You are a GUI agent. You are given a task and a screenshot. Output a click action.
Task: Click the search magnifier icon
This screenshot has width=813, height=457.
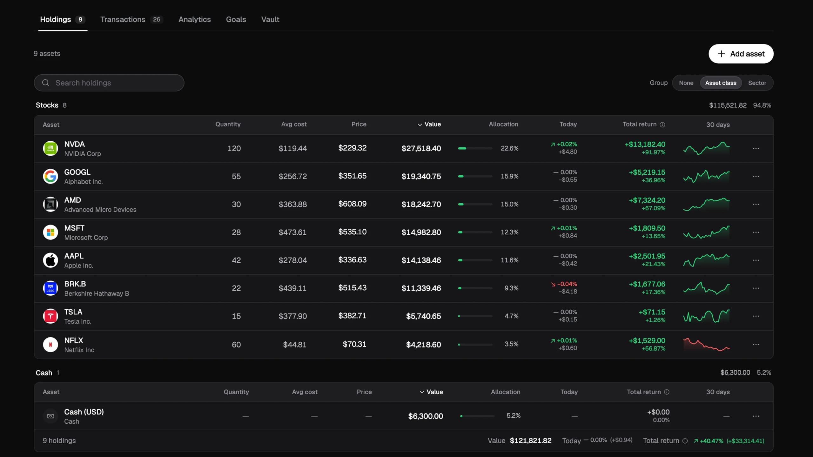coord(46,83)
